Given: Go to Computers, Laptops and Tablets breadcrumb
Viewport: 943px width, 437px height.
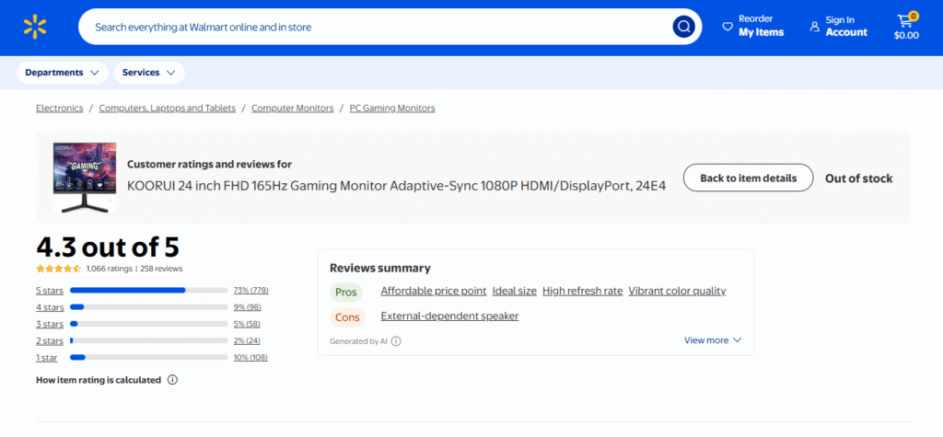Looking at the screenshot, I should (x=168, y=109).
